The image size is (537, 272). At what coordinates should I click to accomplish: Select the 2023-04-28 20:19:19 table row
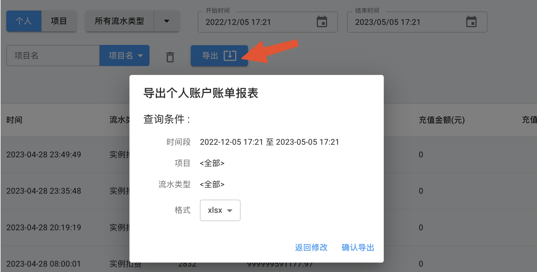(44, 227)
